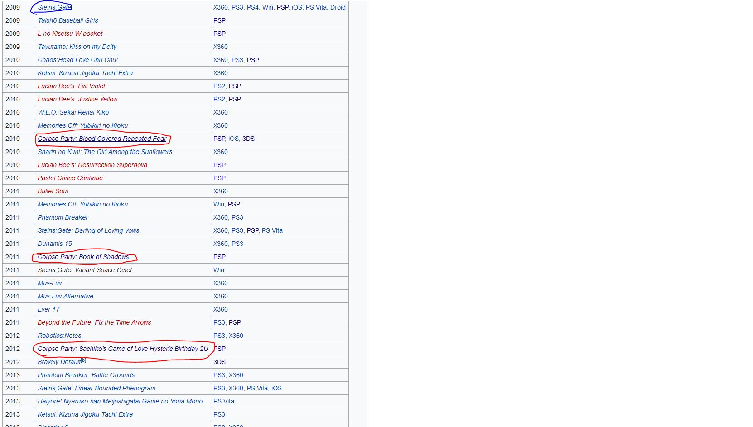Open 2010 Ketsui: Kizuna Jigoku Tachi Extra link
This screenshot has width=753, height=427.
[x=85, y=73]
